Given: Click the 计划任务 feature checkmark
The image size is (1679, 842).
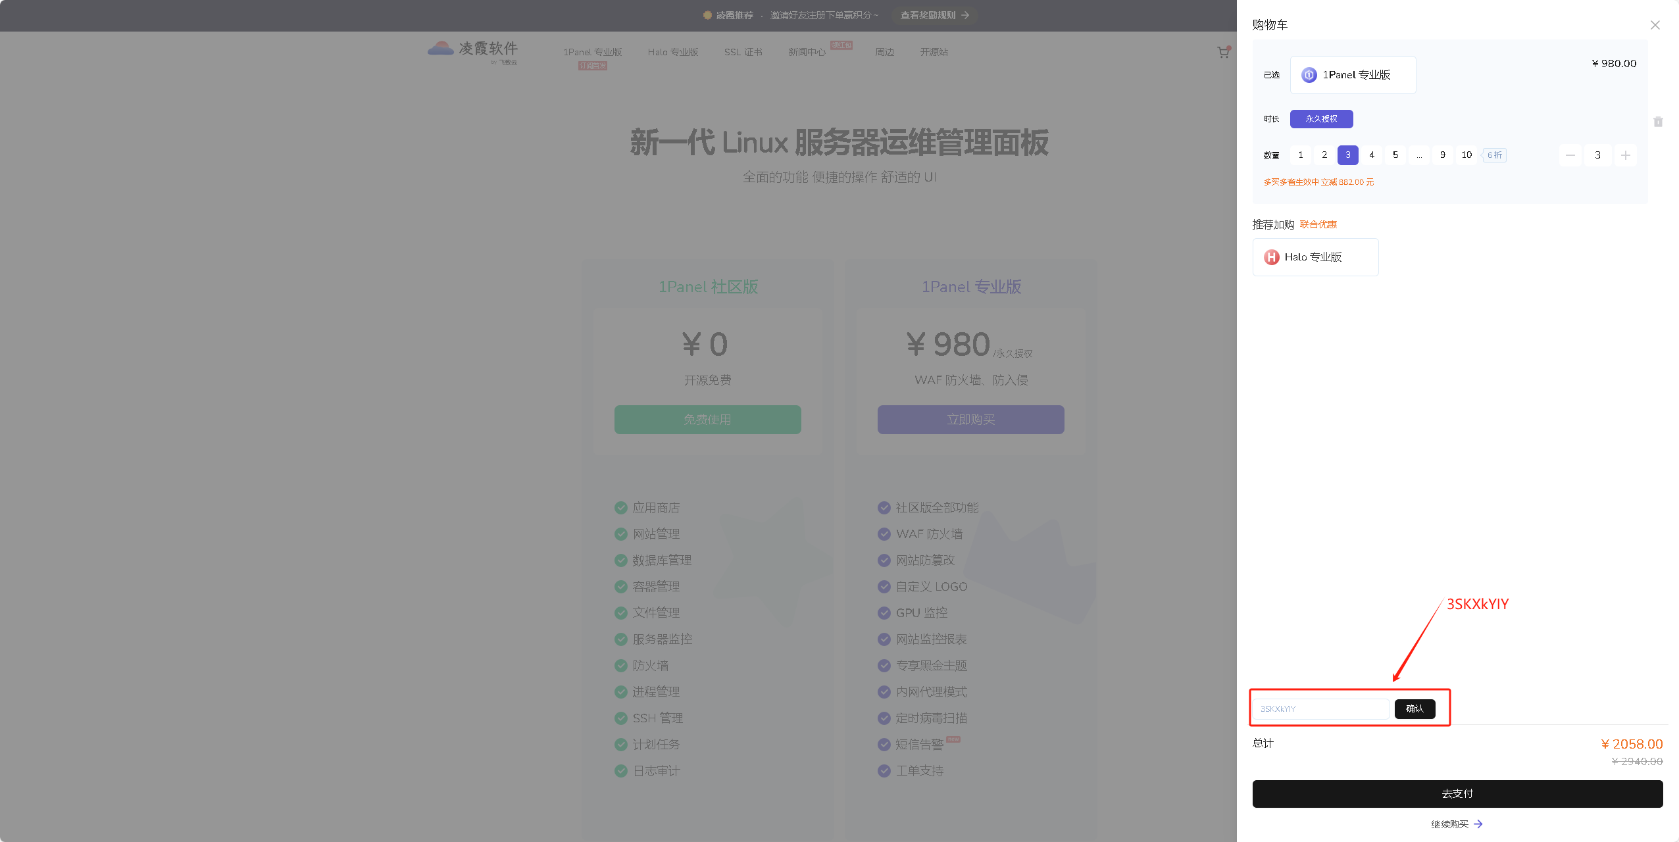Looking at the screenshot, I should pos(620,745).
